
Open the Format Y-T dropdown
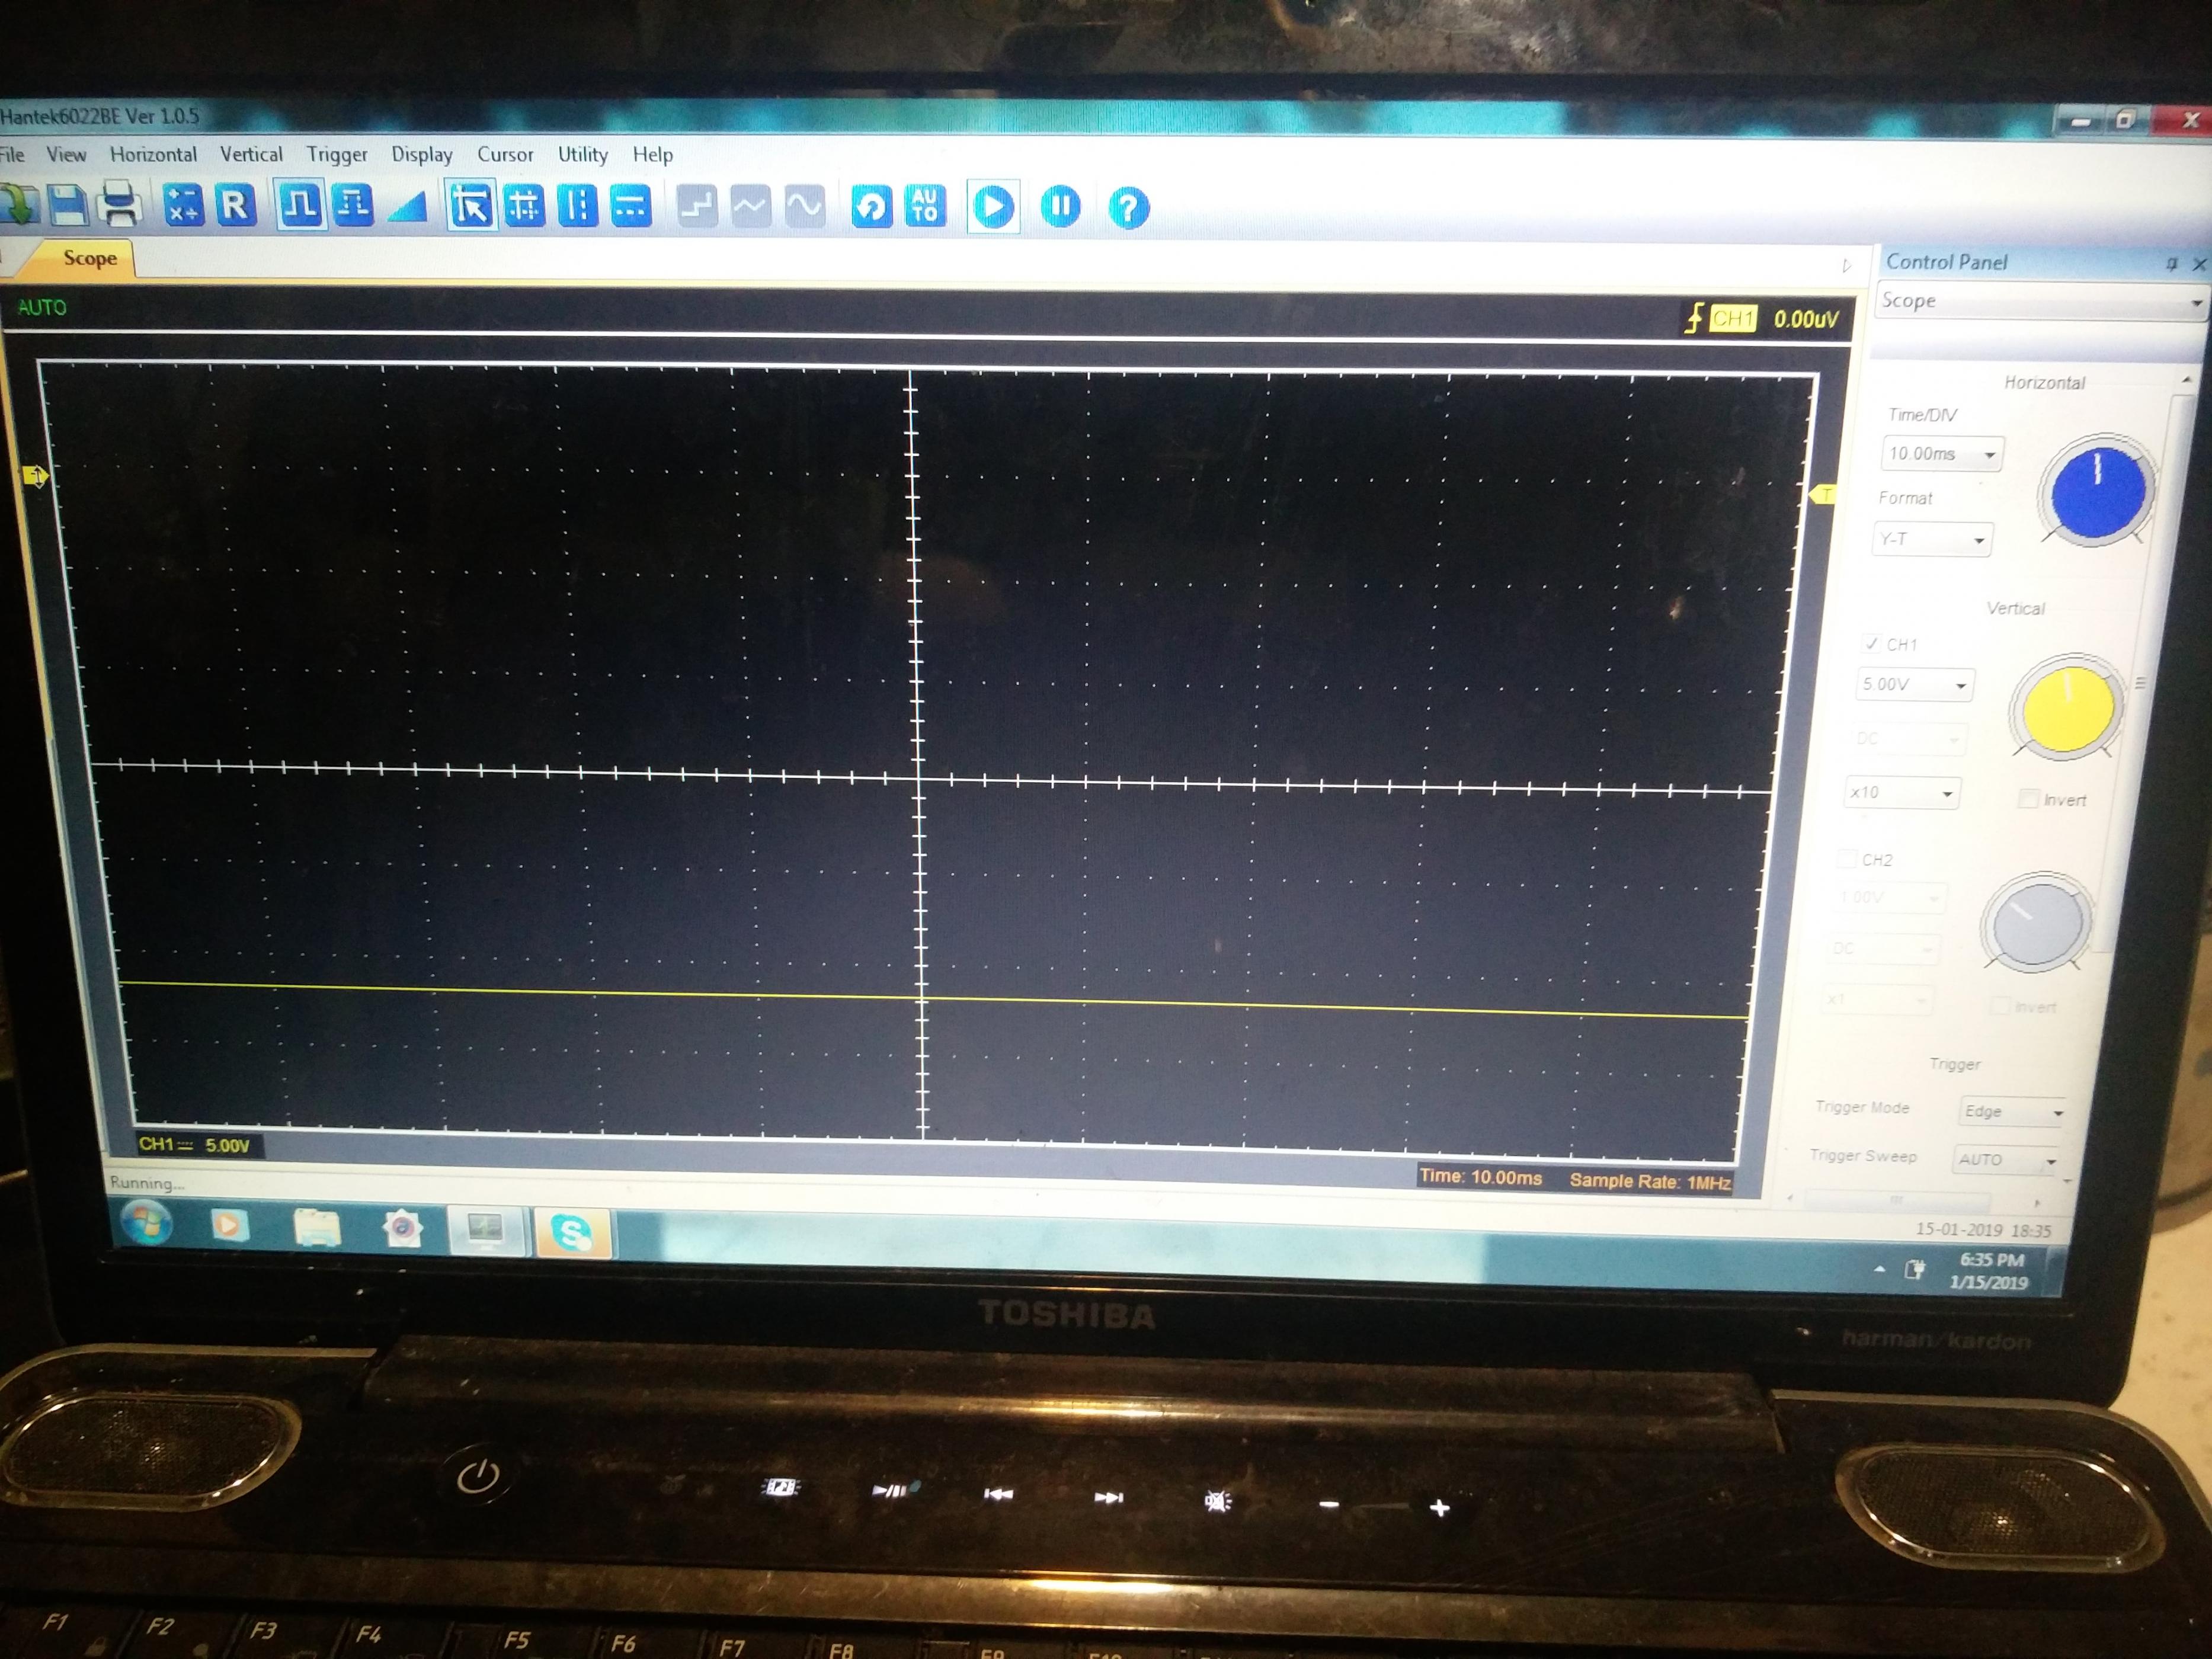1932,539
